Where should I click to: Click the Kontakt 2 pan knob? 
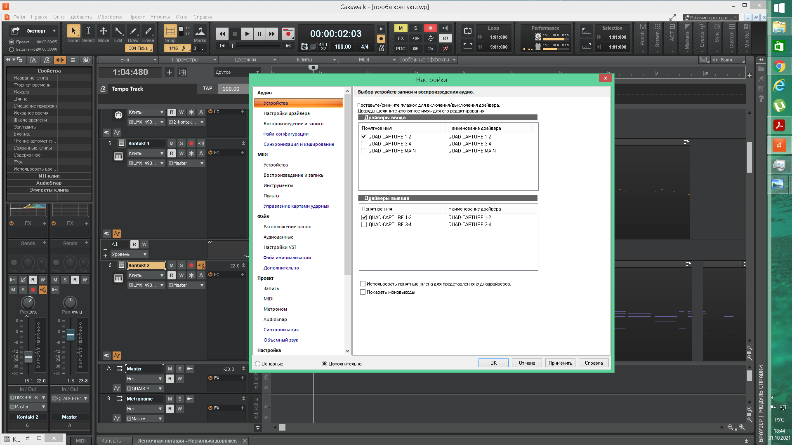coord(28,303)
